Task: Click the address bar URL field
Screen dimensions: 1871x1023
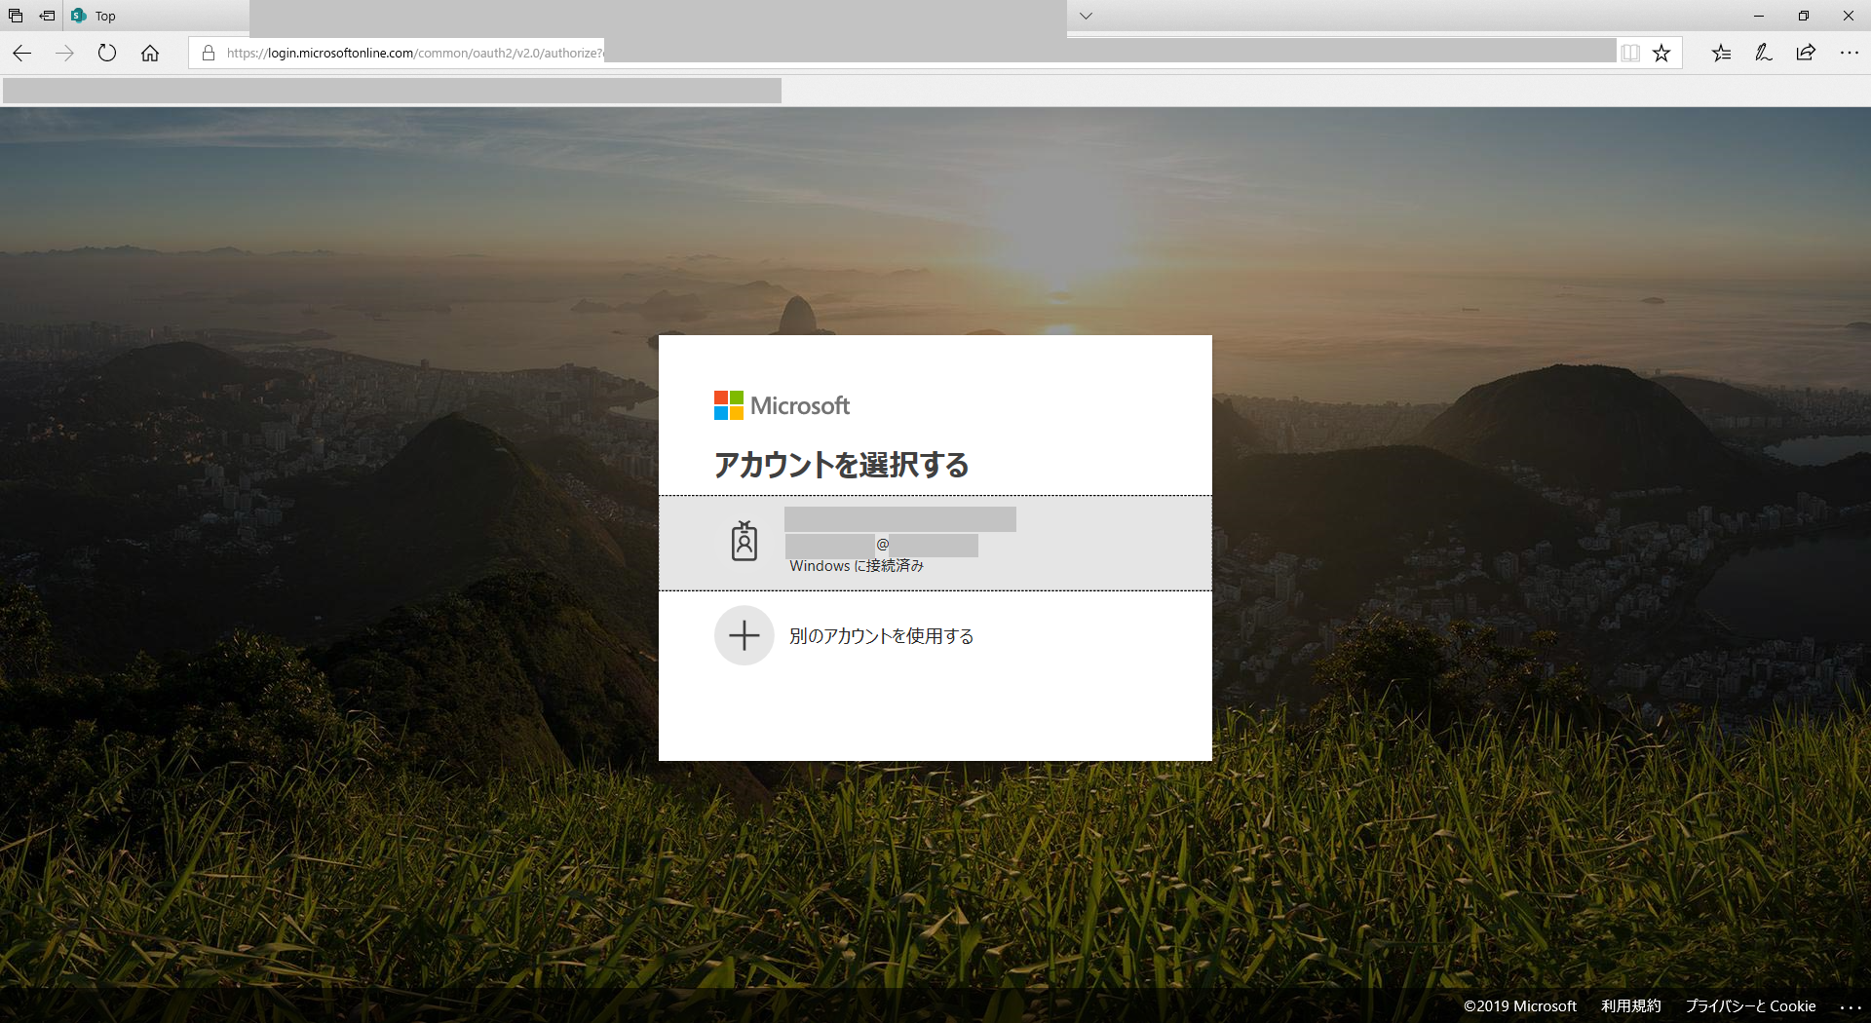Action: click(682, 53)
